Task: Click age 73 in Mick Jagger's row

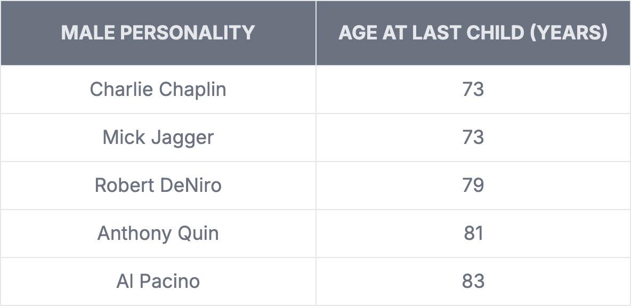Action: click(x=473, y=137)
